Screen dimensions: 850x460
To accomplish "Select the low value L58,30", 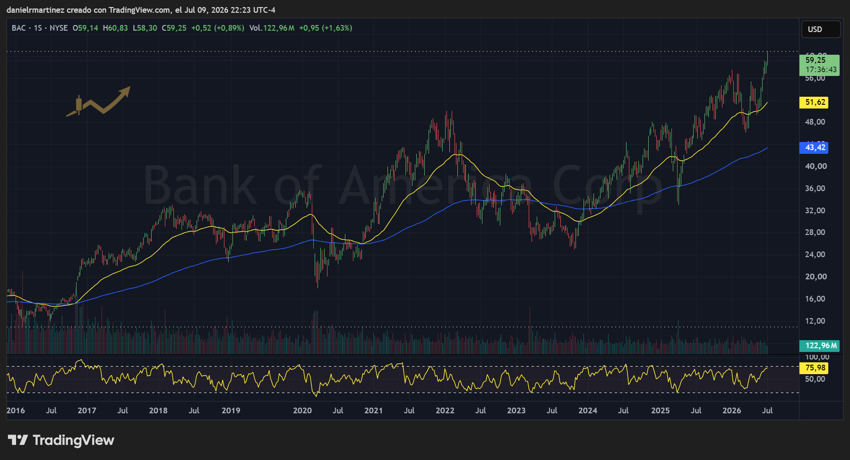I will coord(145,28).
